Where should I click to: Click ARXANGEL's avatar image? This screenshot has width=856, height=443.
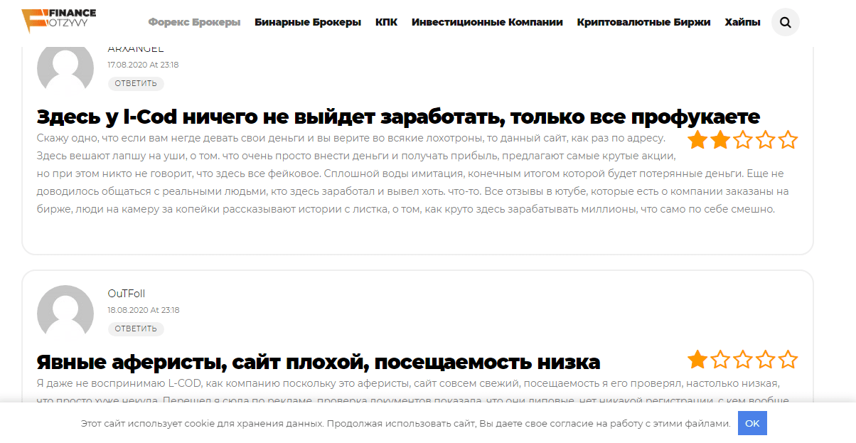[65, 69]
